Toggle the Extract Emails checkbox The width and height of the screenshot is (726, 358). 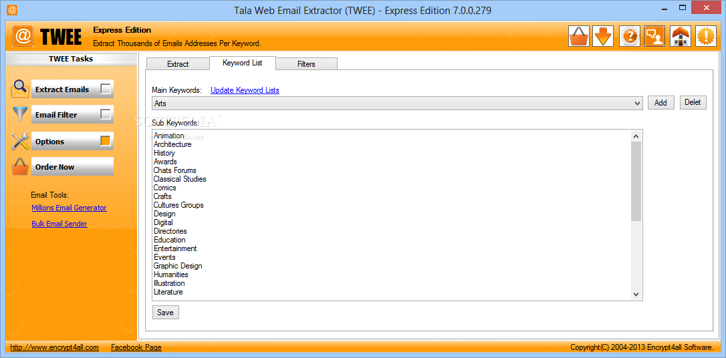coord(106,89)
